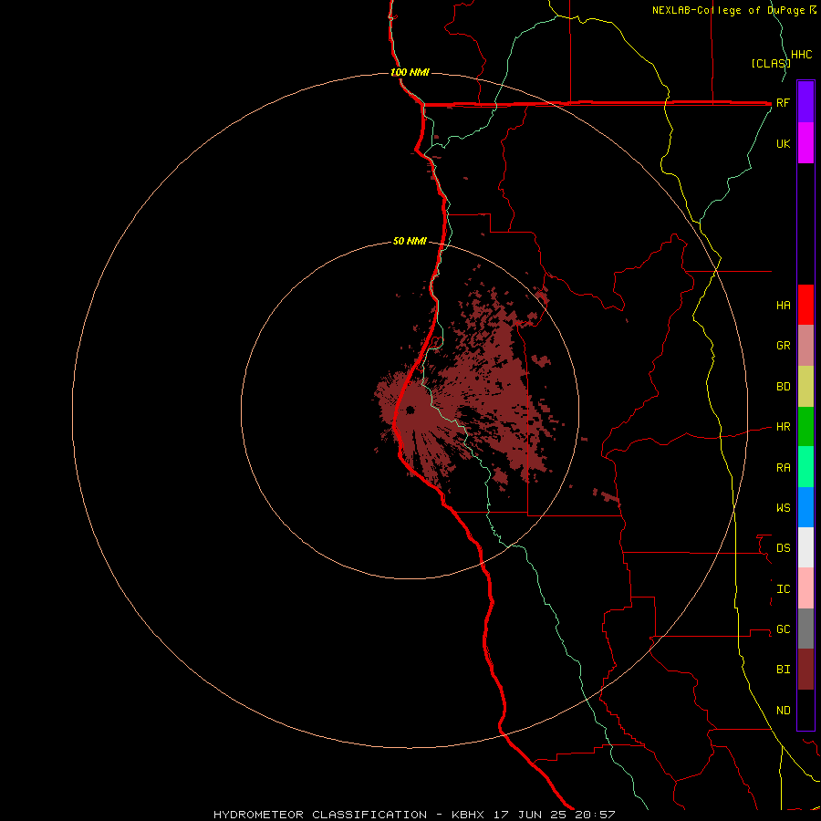Click the brown BI legend swatch
This screenshot has width=821, height=821.
pyautogui.click(x=805, y=670)
